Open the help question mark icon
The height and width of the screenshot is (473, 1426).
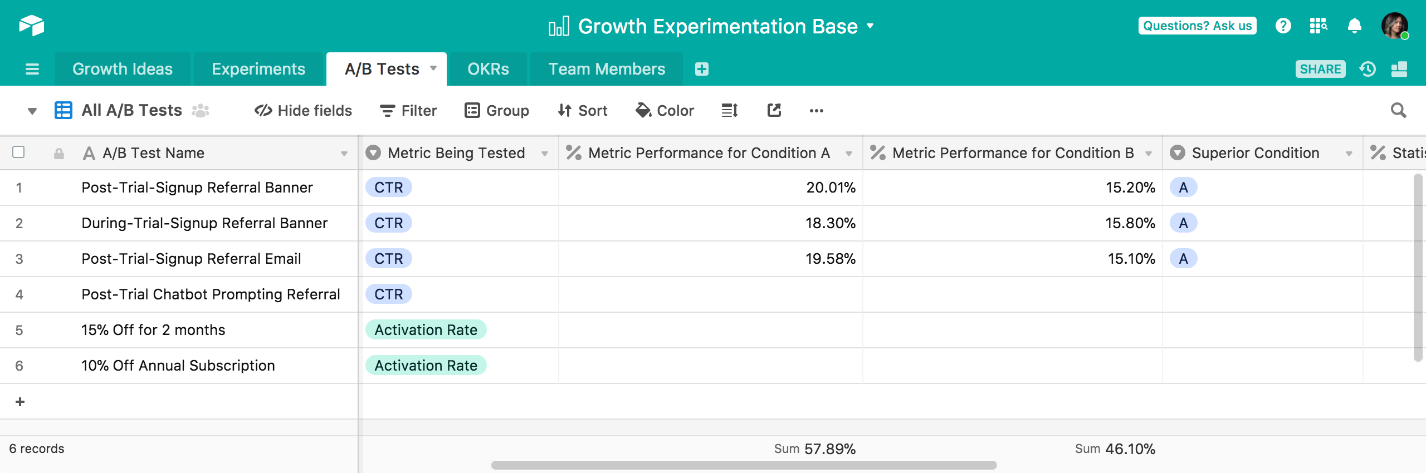1283,26
